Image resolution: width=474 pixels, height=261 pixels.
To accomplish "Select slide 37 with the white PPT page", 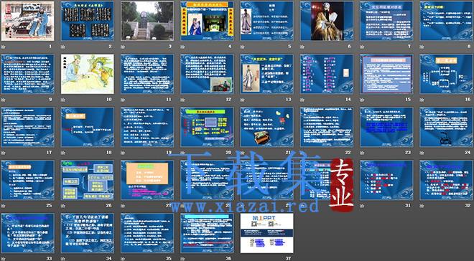I will click(267, 233).
